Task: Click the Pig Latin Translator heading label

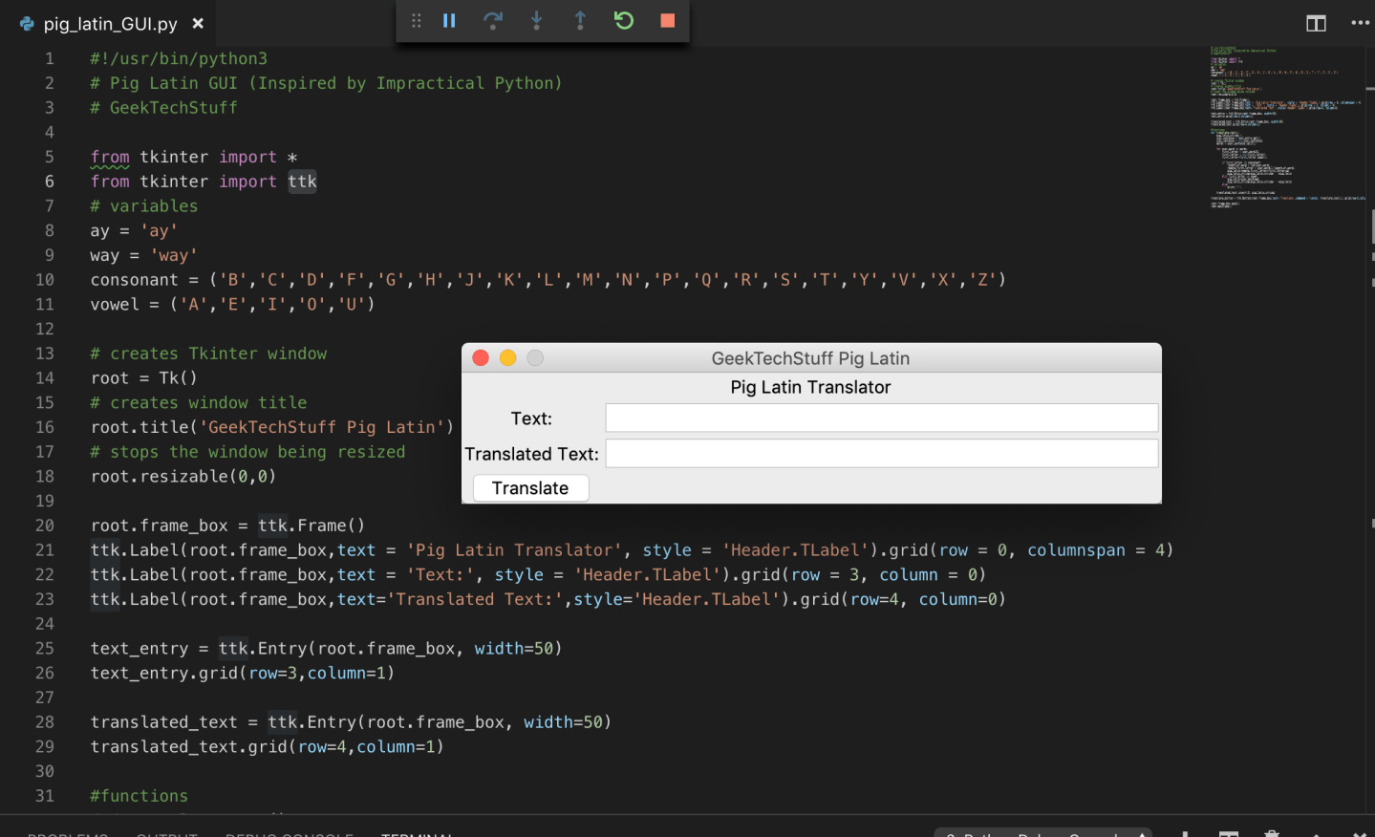Action: [x=810, y=387]
